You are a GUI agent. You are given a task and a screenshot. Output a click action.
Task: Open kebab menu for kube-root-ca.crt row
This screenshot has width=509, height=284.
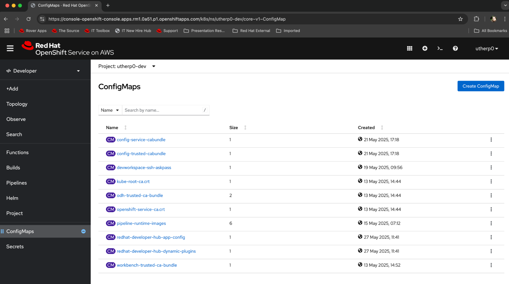[x=491, y=182]
